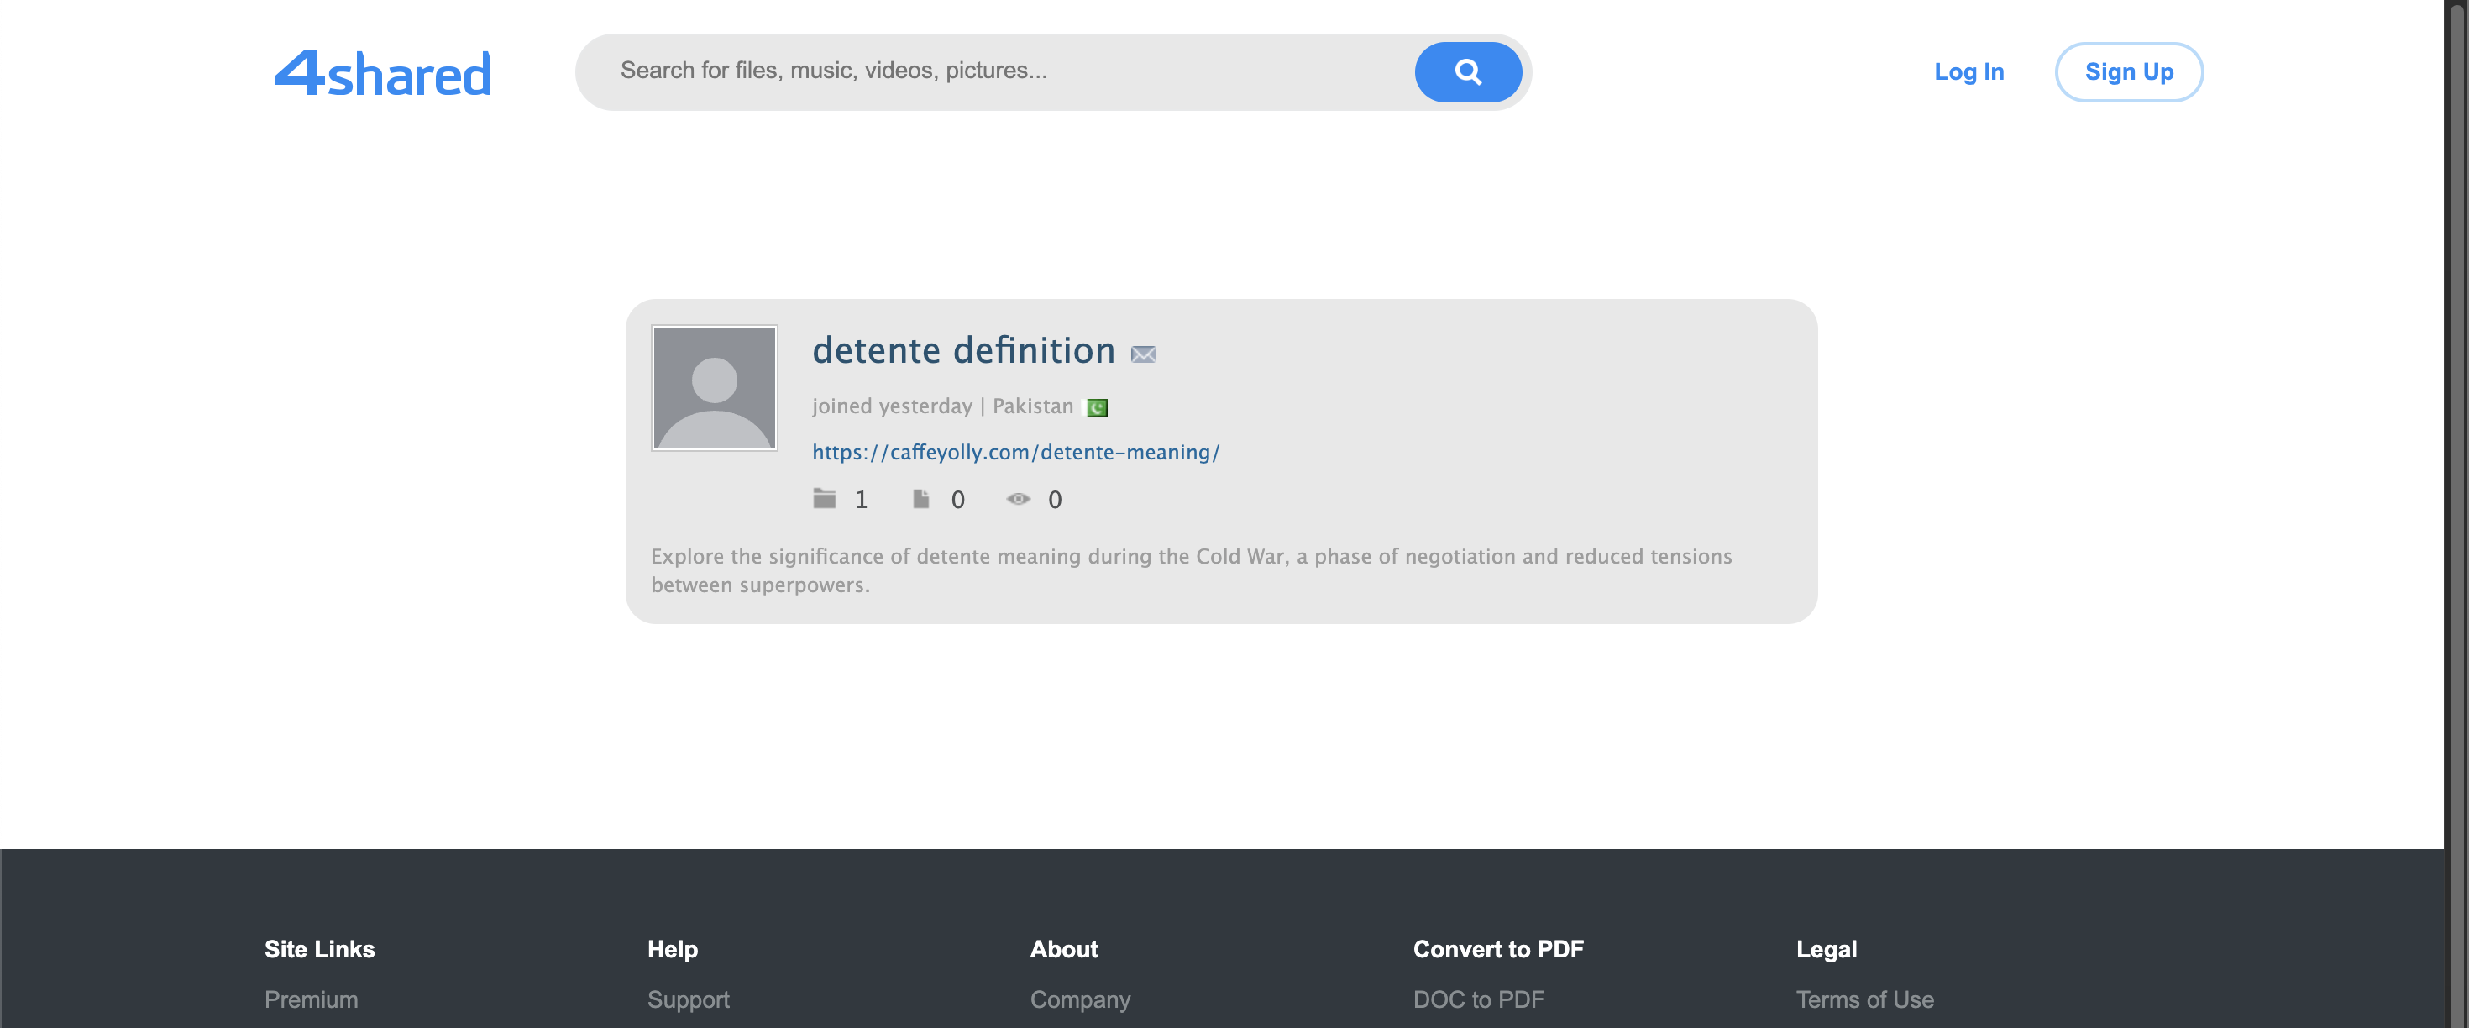
Task: Open the envelope icon beside the username
Action: (1145, 354)
